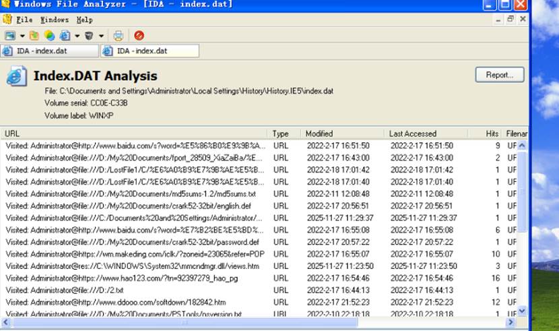Select the fport_28509_XiaZaiBa file row
Image resolution: width=559 pixels, height=331 pixels.
[259, 158]
